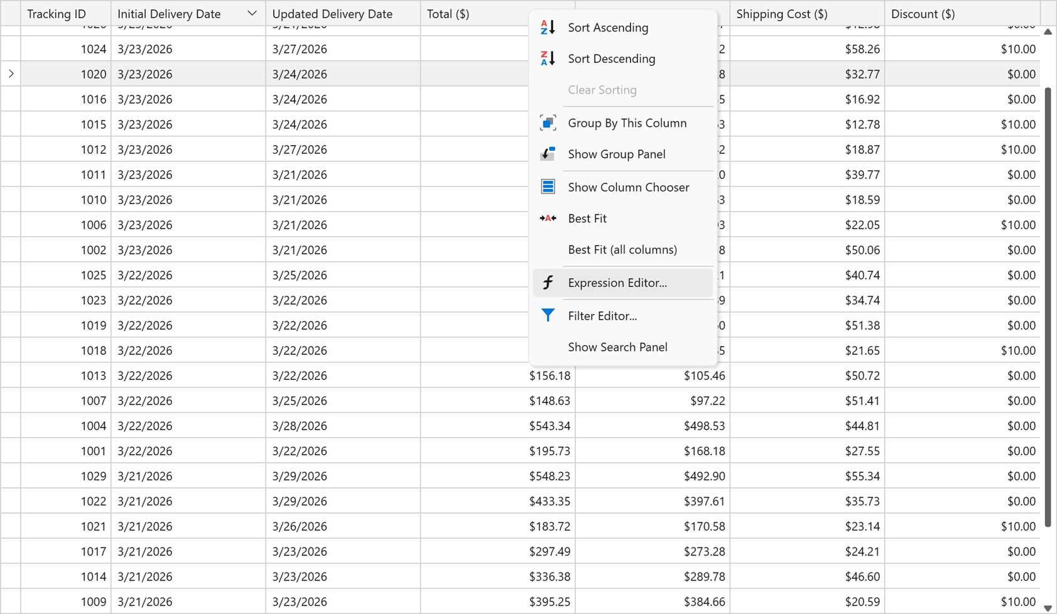Click the Expression Editor function icon
This screenshot has height=614, width=1057.
click(x=548, y=283)
